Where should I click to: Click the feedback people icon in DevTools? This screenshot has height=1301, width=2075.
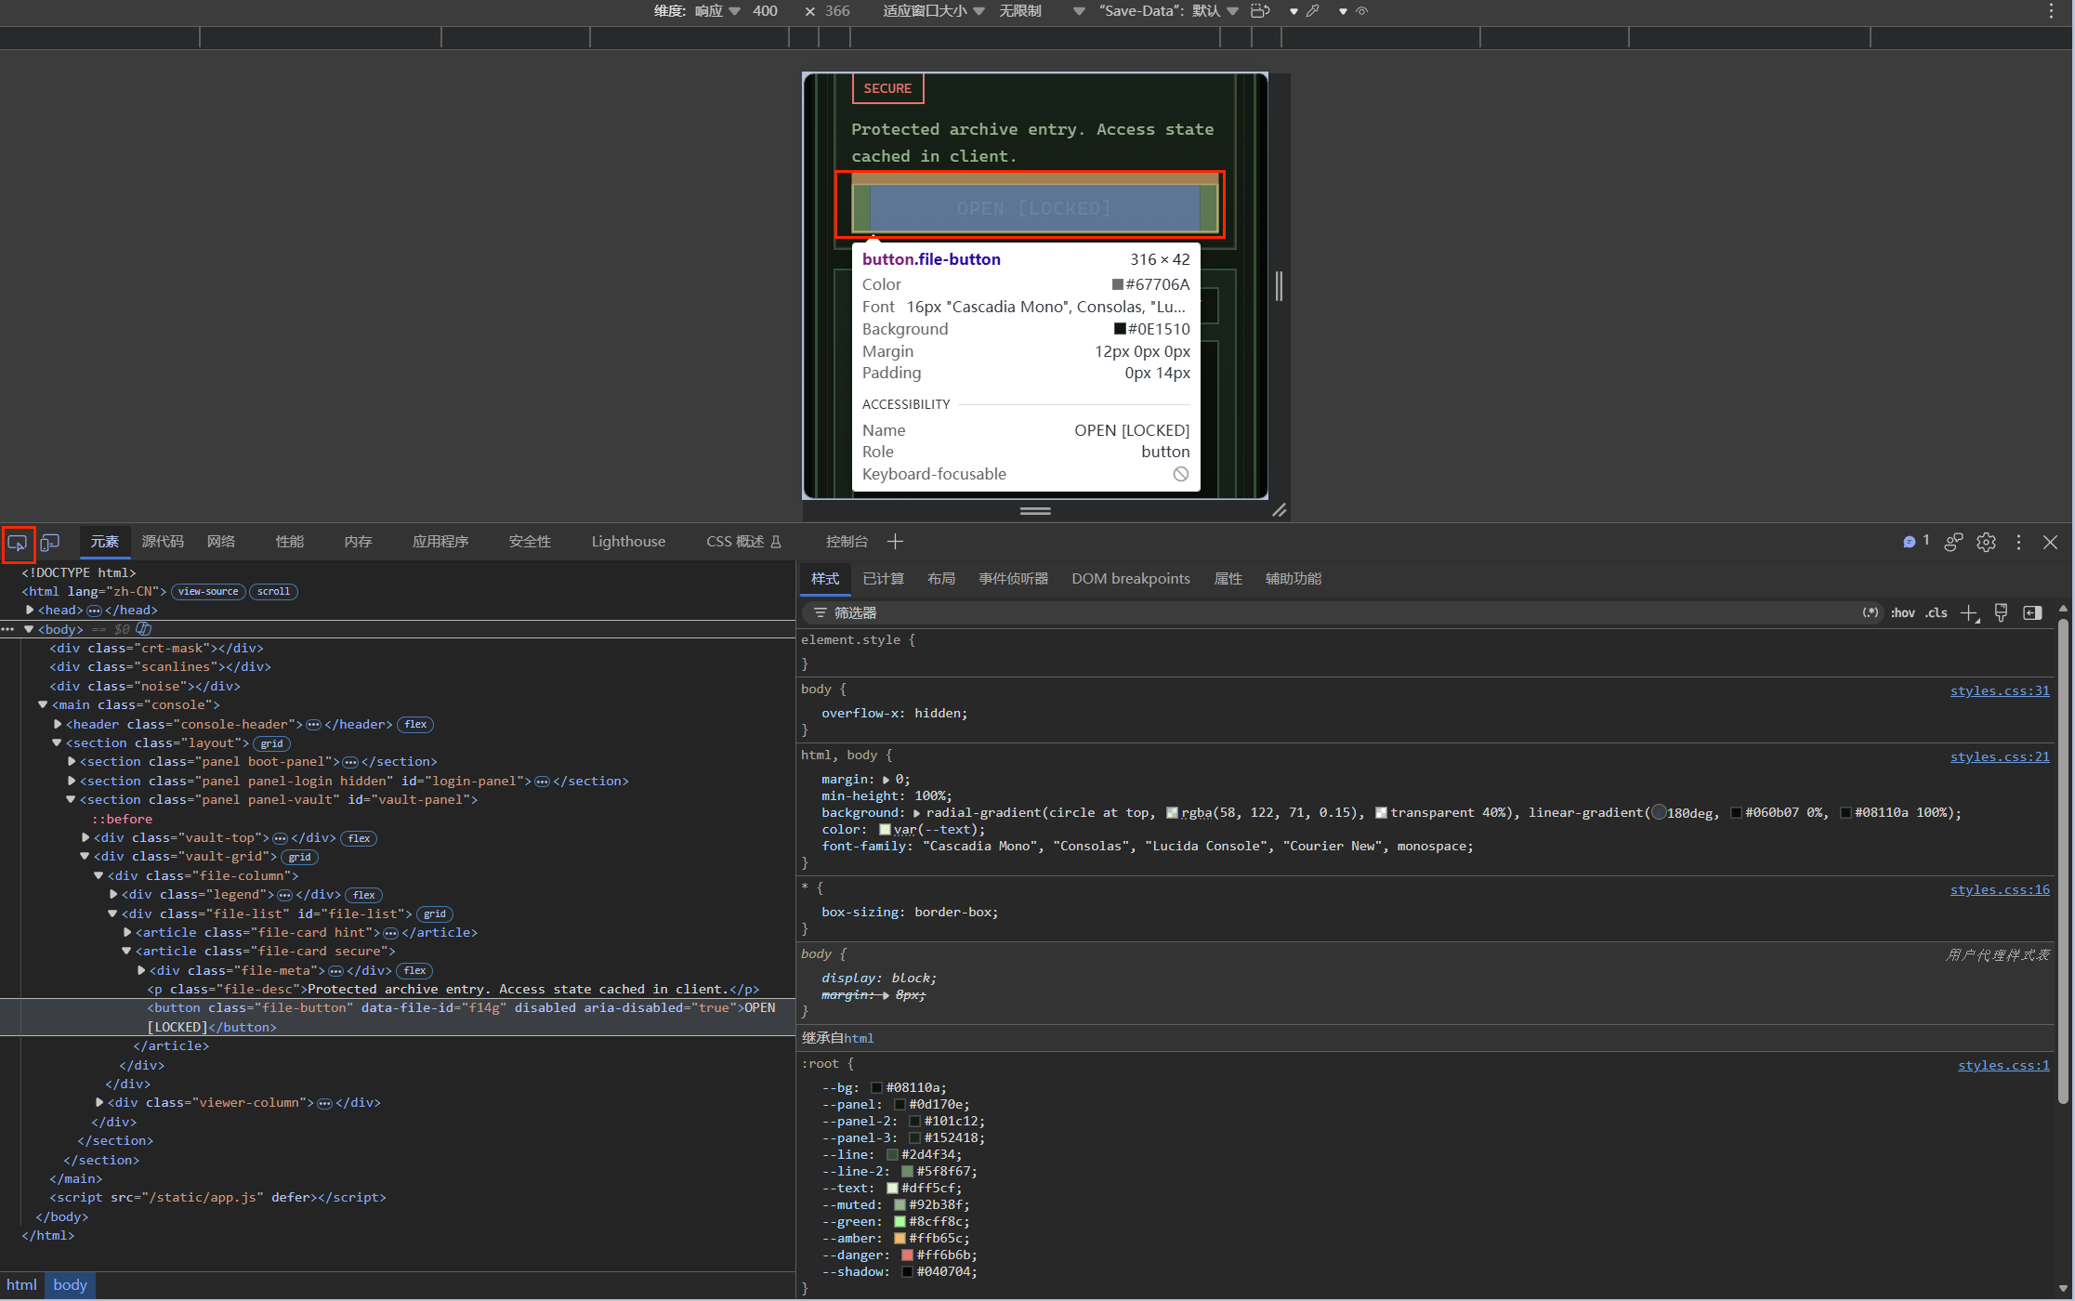click(1953, 542)
